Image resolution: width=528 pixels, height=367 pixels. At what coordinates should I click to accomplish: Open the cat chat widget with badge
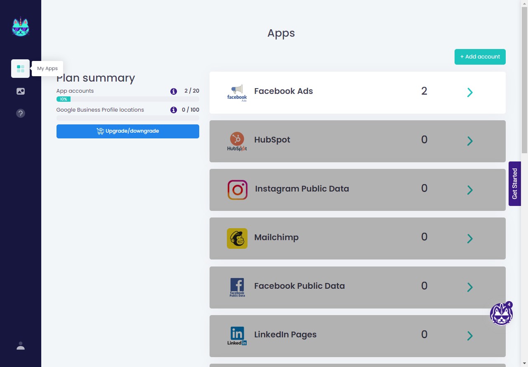(x=502, y=314)
